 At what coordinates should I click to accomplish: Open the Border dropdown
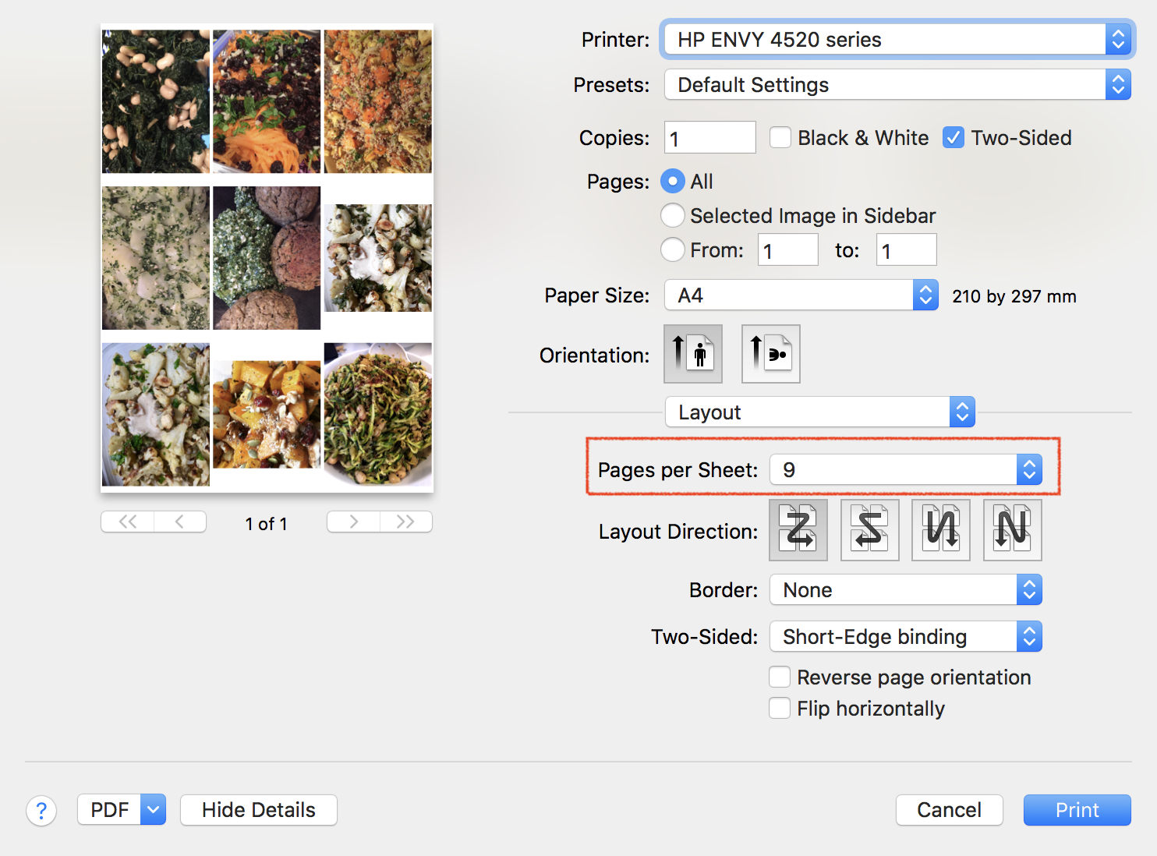pyautogui.click(x=906, y=590)
